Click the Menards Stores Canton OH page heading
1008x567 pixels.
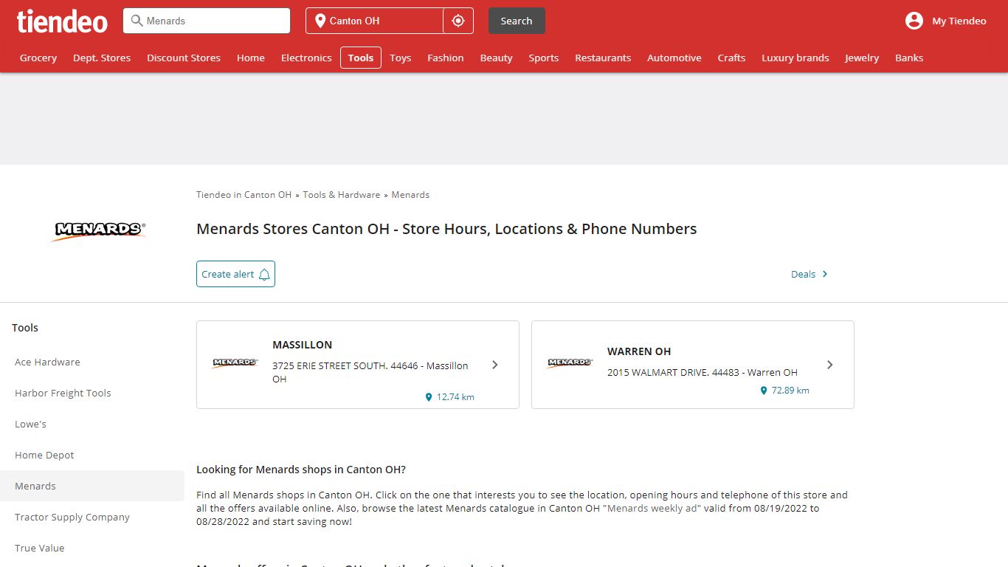point(446,229)
